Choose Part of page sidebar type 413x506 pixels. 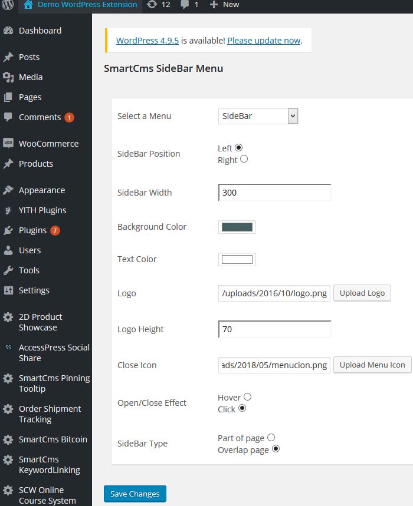pyautogui.click(x=271, y=438)
